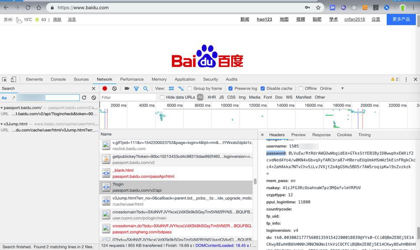Open the Chrome three-dot menu
This screenshot has height=250, width=420.
413,7
